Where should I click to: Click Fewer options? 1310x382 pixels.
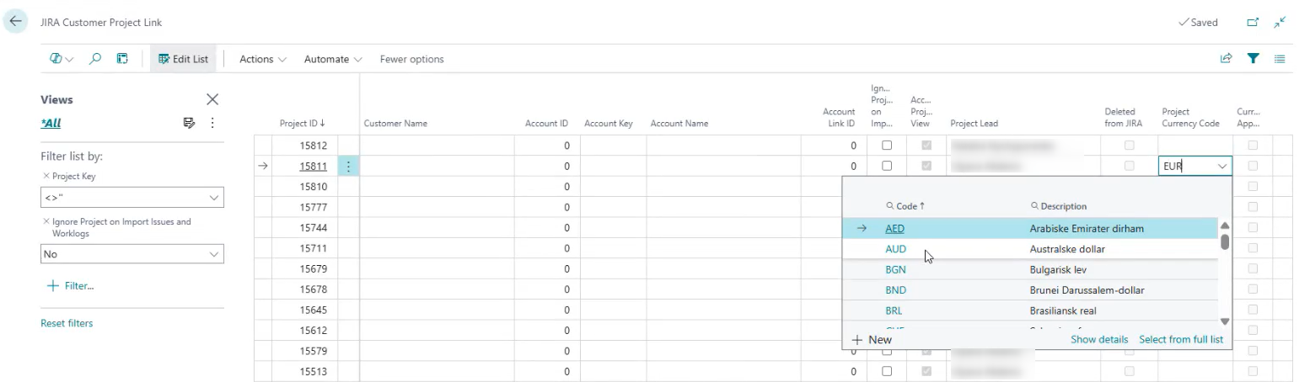click(411, 59)
